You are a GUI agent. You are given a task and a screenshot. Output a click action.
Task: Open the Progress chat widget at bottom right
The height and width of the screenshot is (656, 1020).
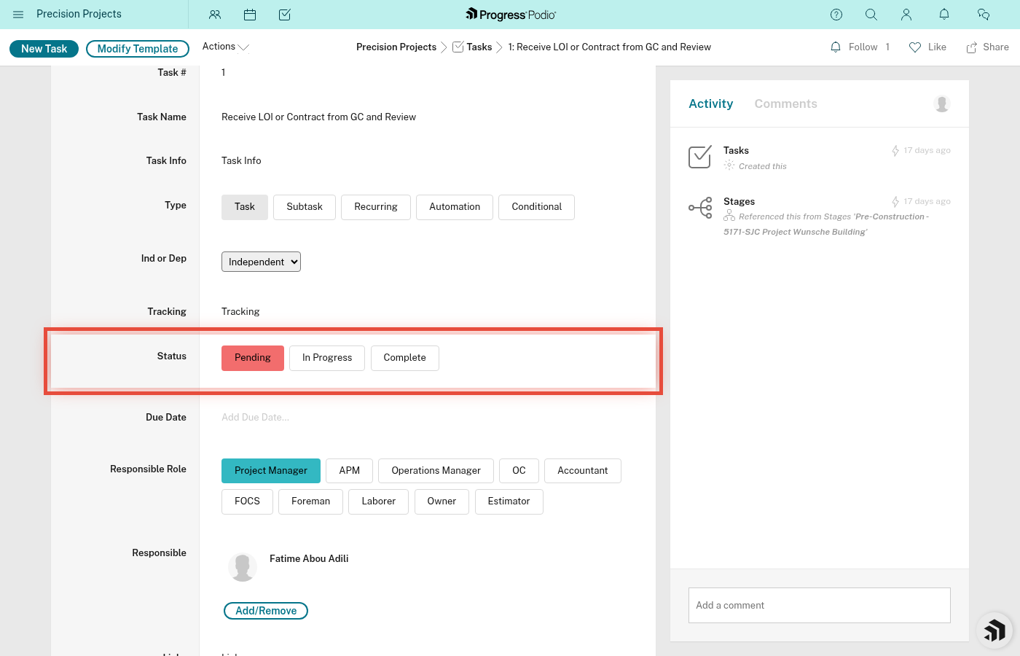994,630
